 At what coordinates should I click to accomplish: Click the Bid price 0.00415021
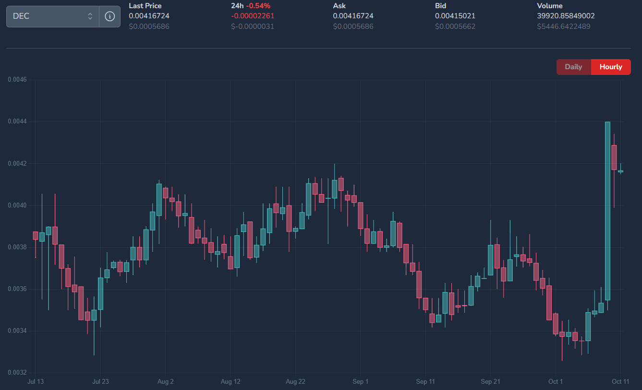click(x=455, y=16)
